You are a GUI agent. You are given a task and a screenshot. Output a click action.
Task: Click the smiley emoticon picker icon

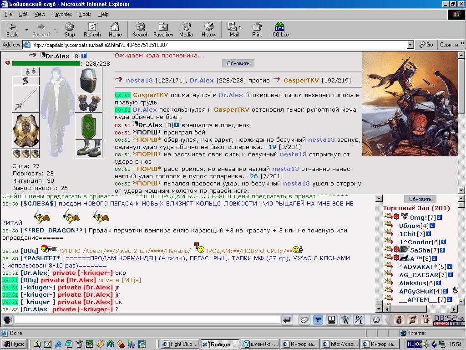376,320
